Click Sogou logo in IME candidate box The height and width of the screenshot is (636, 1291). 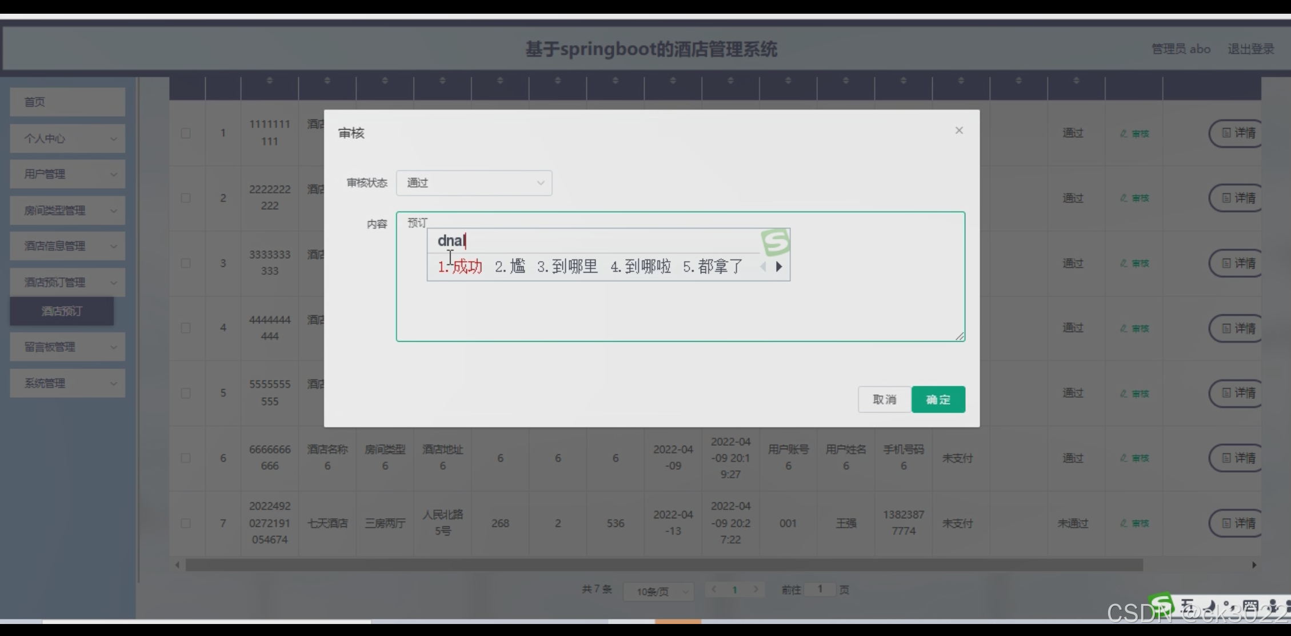coord(775,242)
